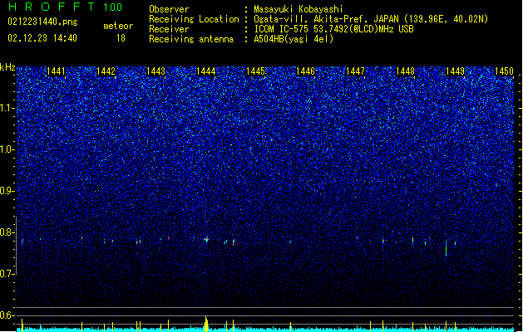523x332 pixels.
Task: Click the date stamp 02.12.23 14:40
Action: click(42, 38)
